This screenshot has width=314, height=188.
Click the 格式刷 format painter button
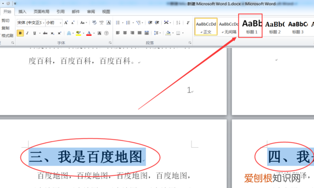pyautogui.click(x=7, y=36)
